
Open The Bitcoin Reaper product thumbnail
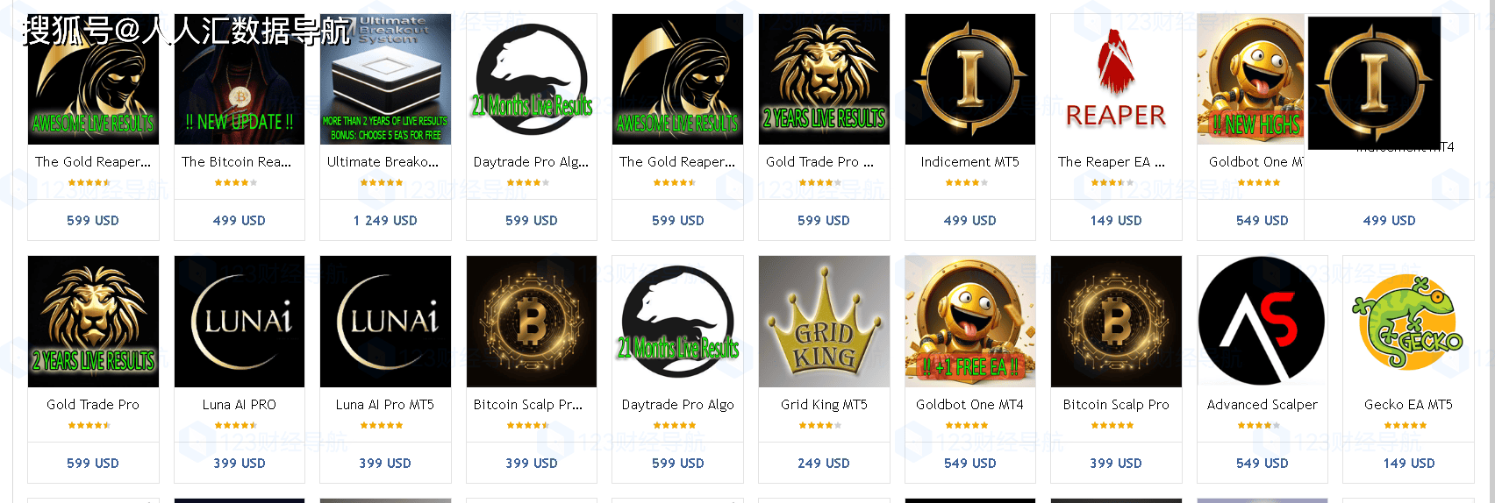click(239, 79)
